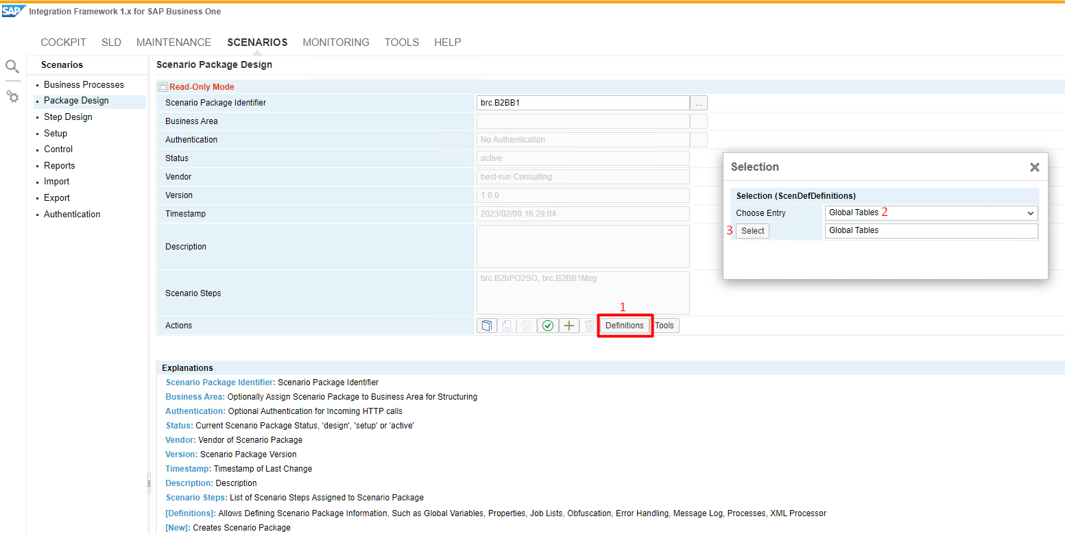Open the SCENARIOS menu
This screenshot has width=1065, height=534.
[x=257, y=43]
